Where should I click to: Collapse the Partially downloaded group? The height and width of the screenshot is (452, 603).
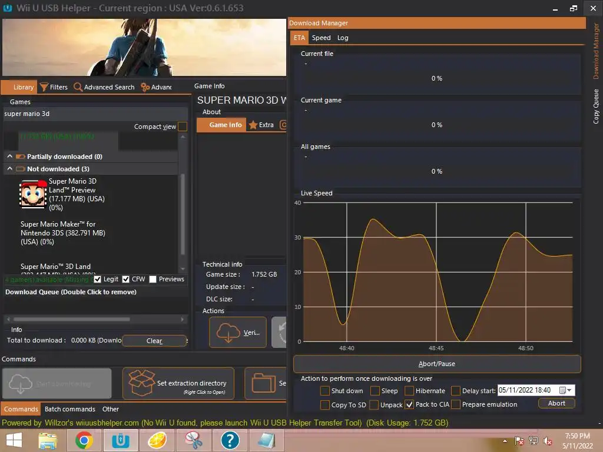point(9,157)
